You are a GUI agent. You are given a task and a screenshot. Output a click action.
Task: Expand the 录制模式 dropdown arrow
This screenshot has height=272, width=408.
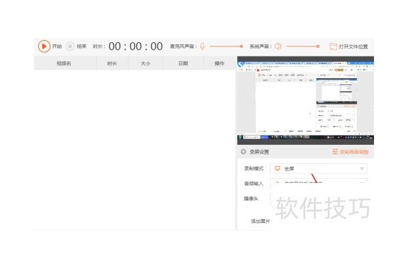(362, 169)
